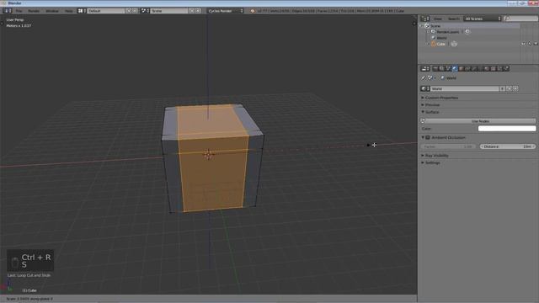Click the screen layout browse icon

point(82,11)
